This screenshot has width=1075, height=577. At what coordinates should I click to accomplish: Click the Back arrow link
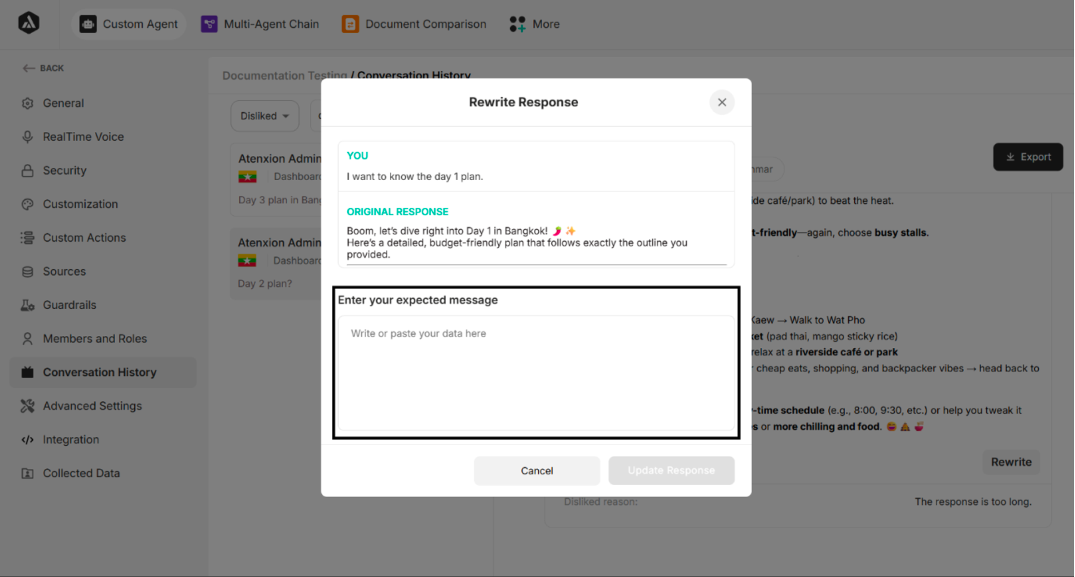[43, 68]
